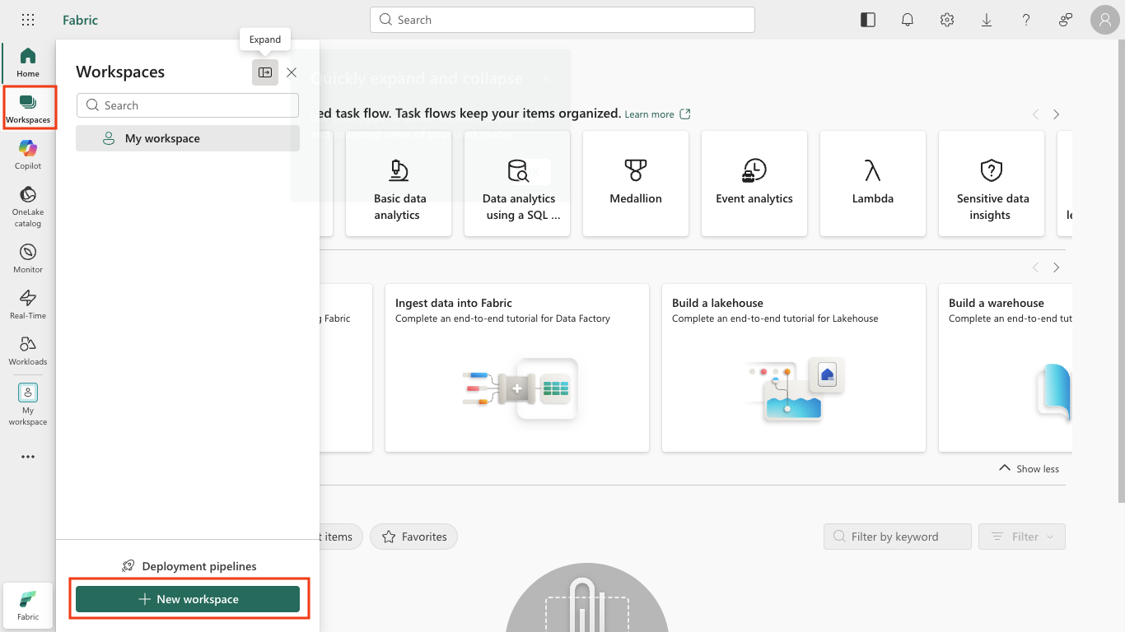Select the Basic data analytics card

pyautogui.click(x=399, y=184)
